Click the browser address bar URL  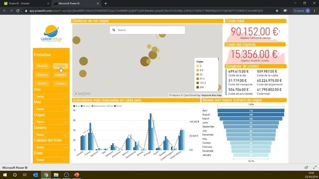146,11
